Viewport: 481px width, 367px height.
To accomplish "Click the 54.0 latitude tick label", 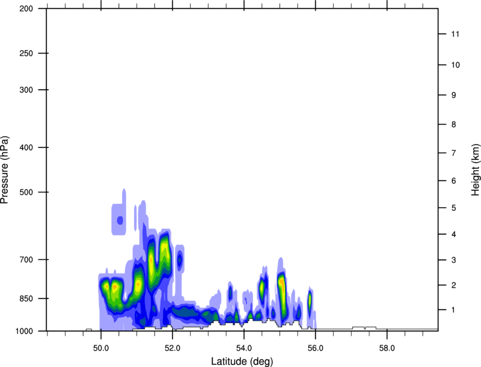I will (244, 348).
